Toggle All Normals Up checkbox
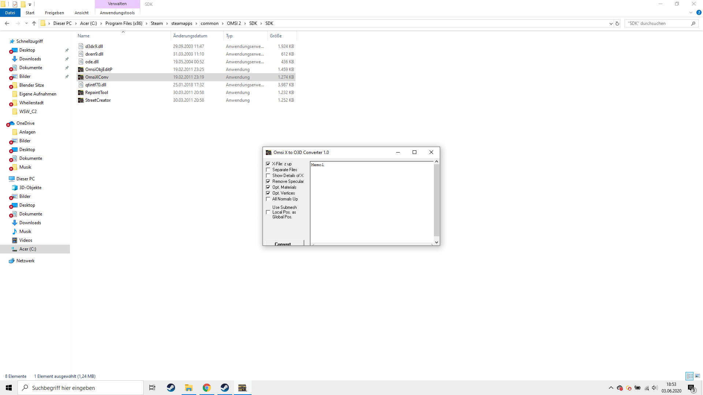The image size is (703, 395). click(x=268, y=199)
